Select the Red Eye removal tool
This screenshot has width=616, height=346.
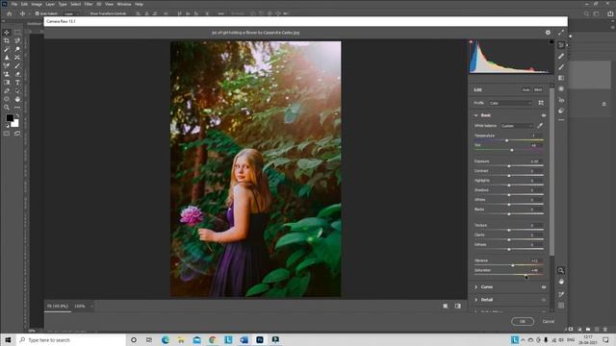(561, 100)
